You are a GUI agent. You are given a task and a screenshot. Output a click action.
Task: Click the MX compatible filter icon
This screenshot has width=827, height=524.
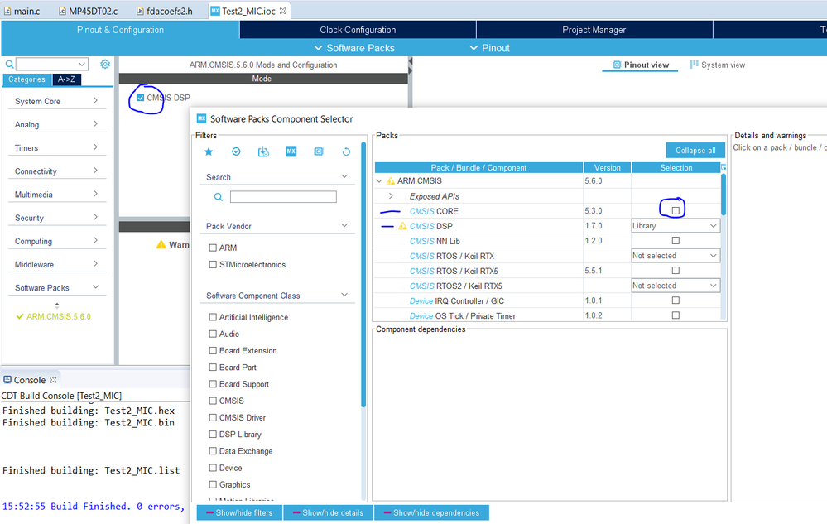click(x=291, y=151)
